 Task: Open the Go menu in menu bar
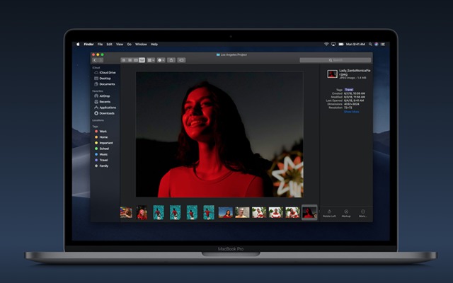tap(129, 44)
